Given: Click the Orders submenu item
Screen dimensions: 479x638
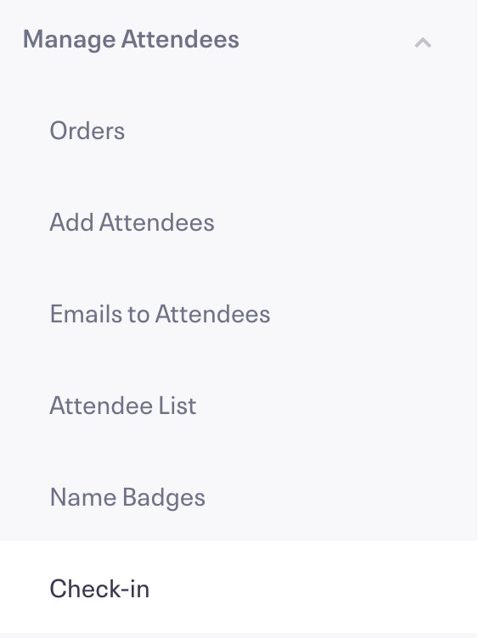Looking at the screenshot, I should tap(87, 131).
